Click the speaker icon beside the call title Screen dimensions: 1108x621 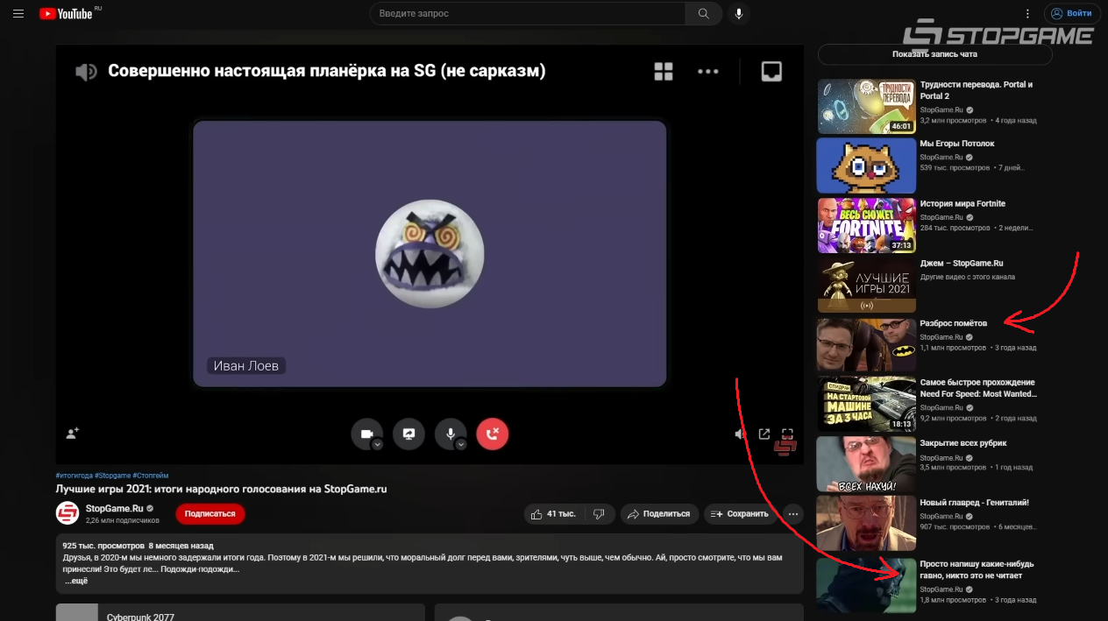point(86,72)
